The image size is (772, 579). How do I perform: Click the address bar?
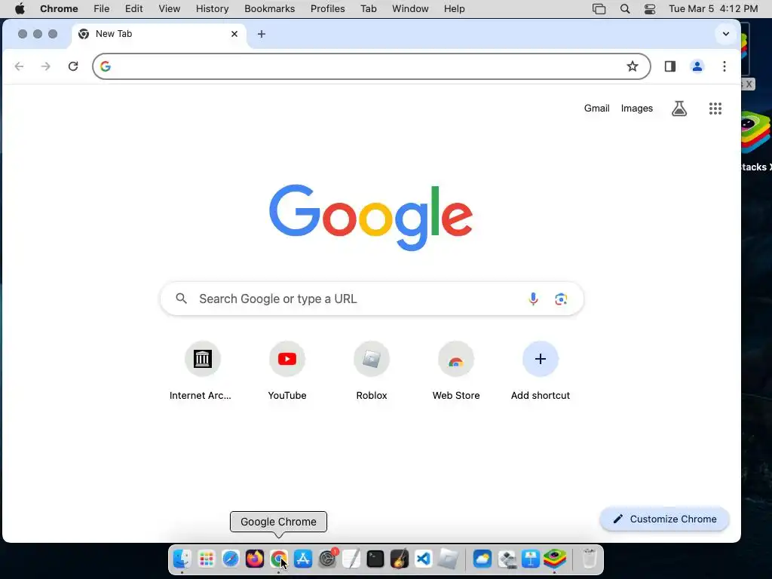(x=371, y=66)
